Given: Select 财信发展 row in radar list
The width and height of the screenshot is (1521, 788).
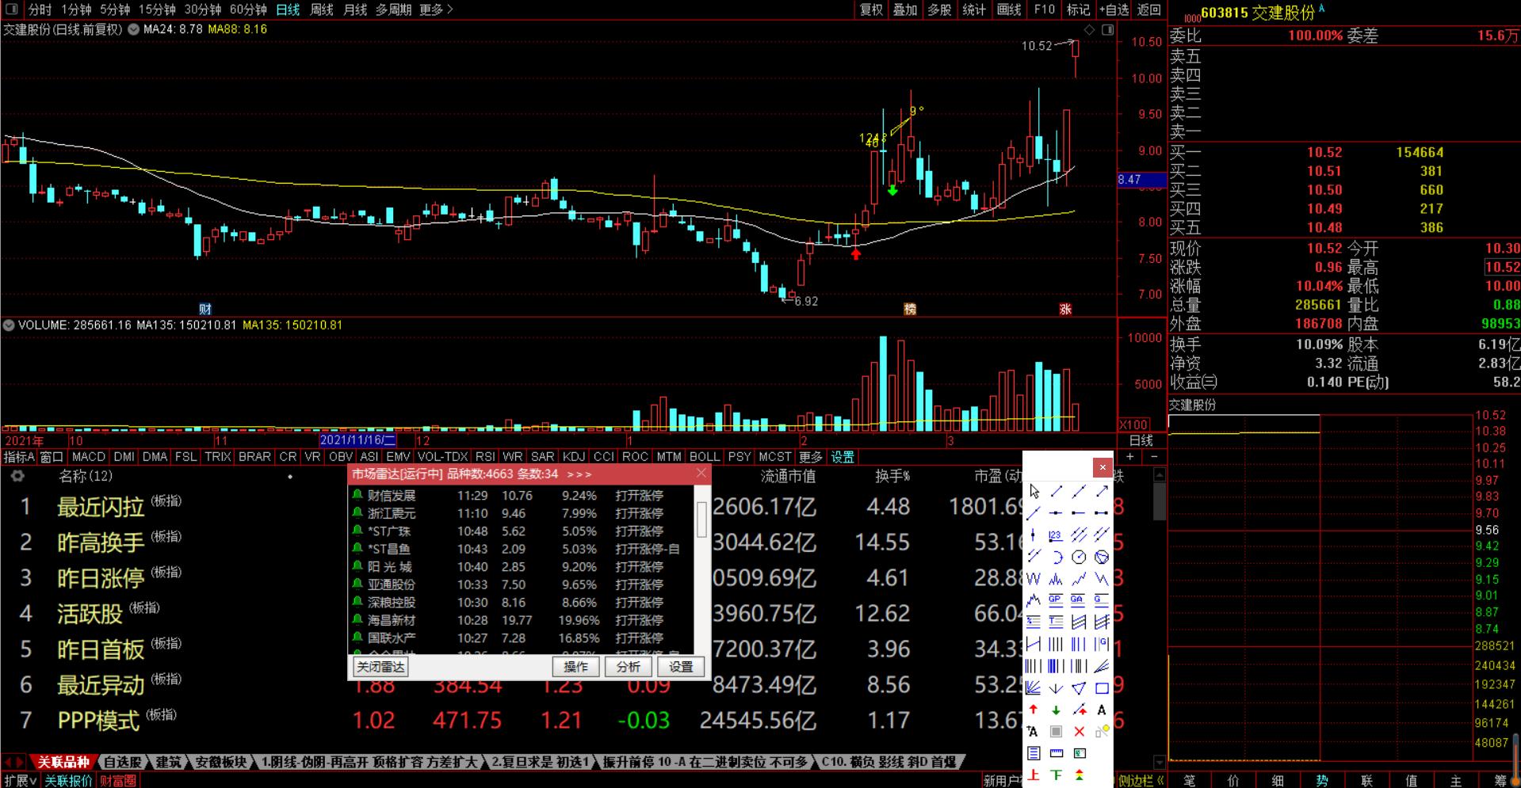Looking at the screenshot, I should [x=392, y=496].
